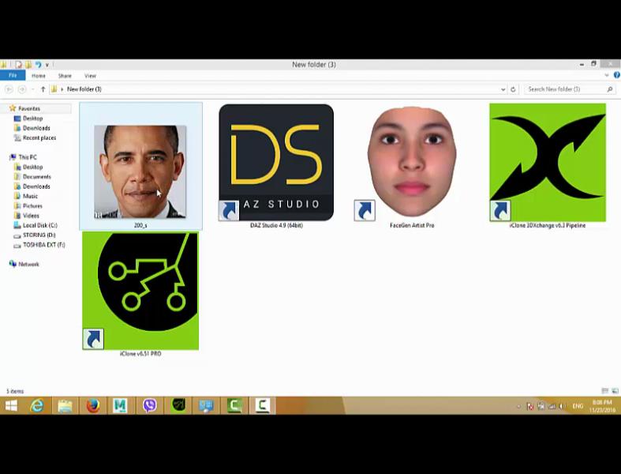Go up one level with Up arrow
Screen dimensions: 621x474
43,89
